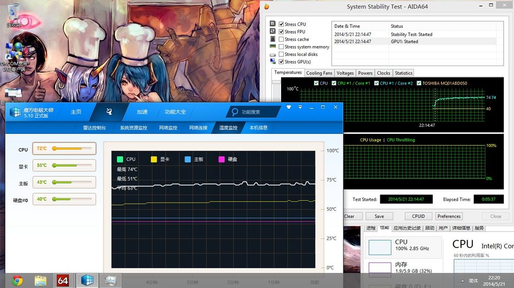Click the Stress CPU chip icon
514x288 pixels.
pos(273,24)
